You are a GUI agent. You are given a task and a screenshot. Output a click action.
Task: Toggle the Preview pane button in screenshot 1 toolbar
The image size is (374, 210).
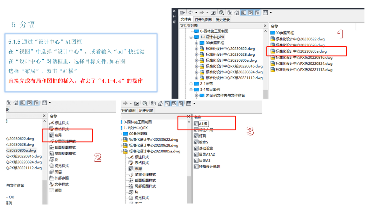251,13
